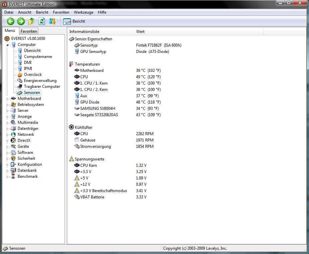Click the green Back arrow button
309x254 pixels.
[11, 21]
